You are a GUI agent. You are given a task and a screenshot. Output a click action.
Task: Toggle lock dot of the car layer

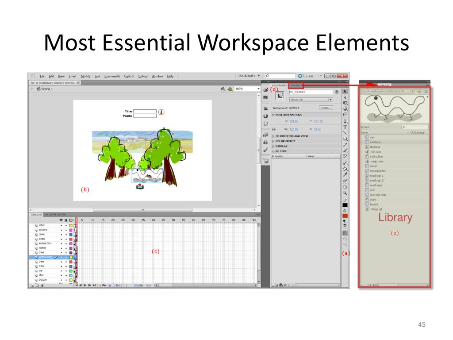point(66,271)
